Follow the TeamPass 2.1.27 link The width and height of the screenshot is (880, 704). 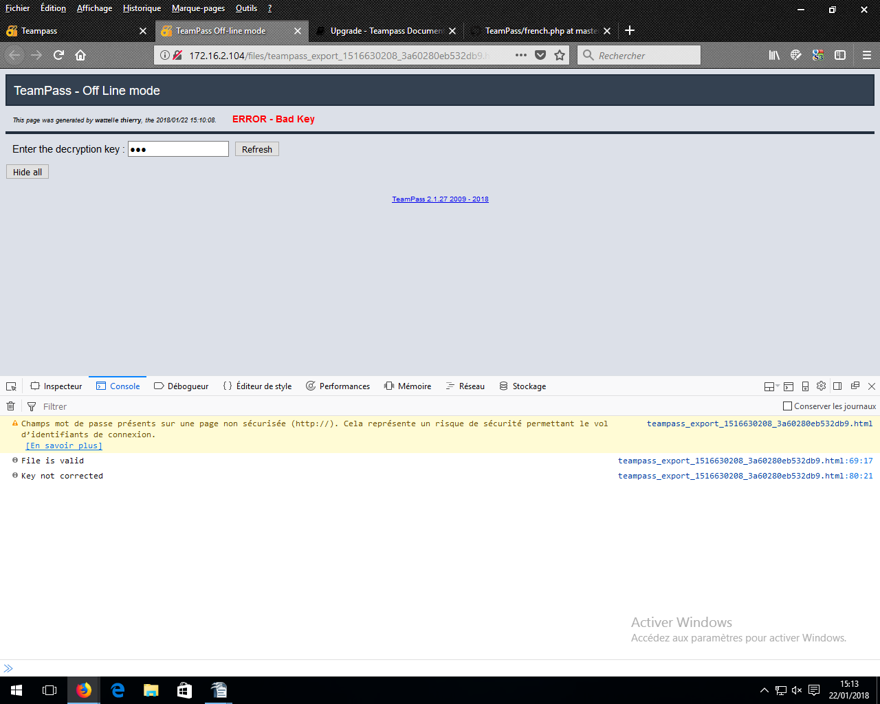tap(440, 199)
